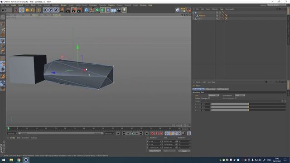Toggle the Along Normals checkbox
Viewport: 290px width, 163px height.
(x=236, y=98)
